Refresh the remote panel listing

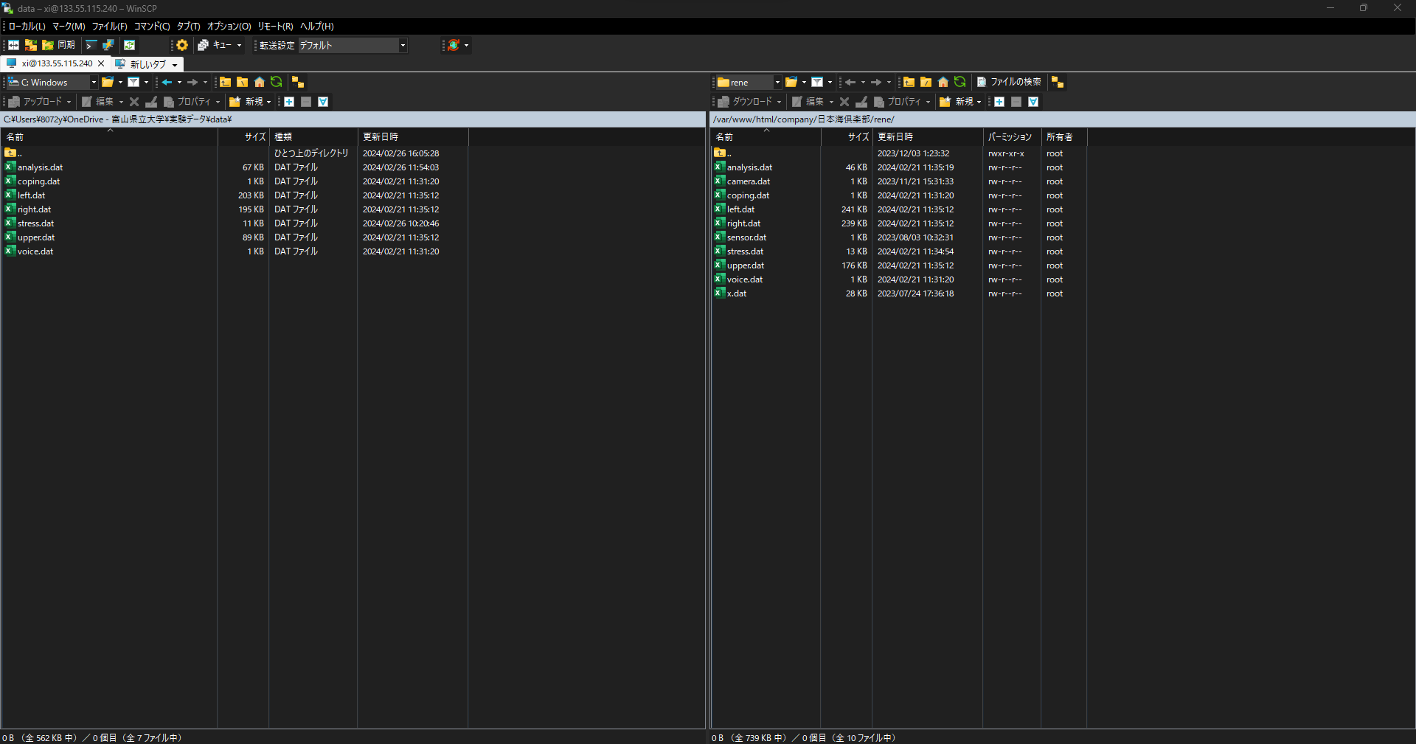pyautogui.click(x=959, y=82)
